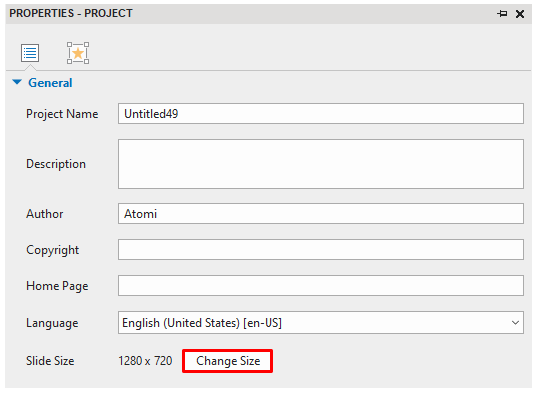
Task: Click the empty Copyright input field
Action: 320,250
